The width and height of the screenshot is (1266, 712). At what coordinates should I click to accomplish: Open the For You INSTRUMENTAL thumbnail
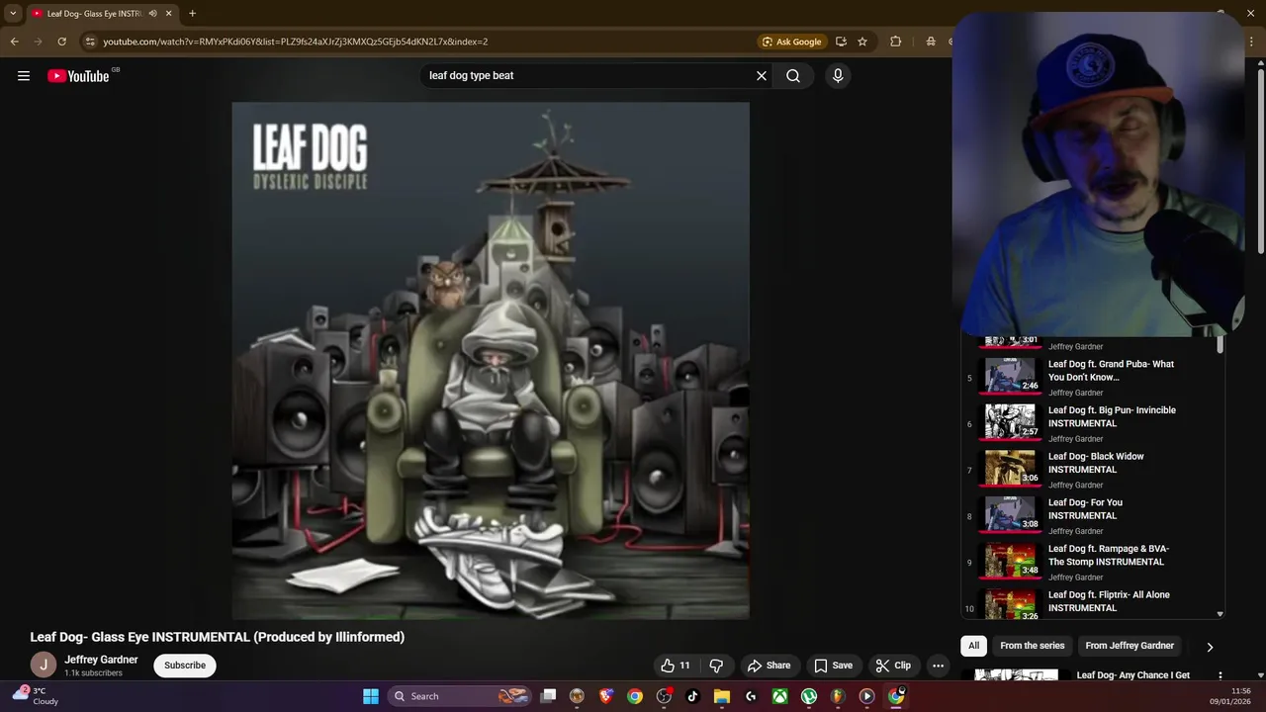coord(1010,515)
